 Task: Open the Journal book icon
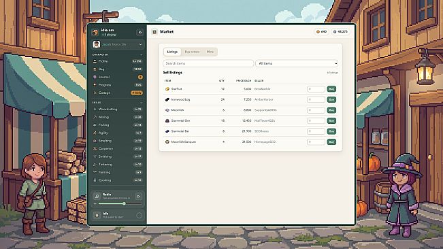point(95,77)
